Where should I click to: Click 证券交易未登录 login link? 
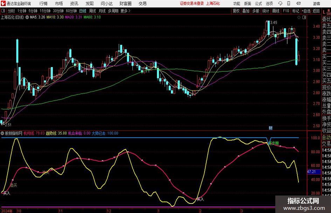[x=192, y=3]
